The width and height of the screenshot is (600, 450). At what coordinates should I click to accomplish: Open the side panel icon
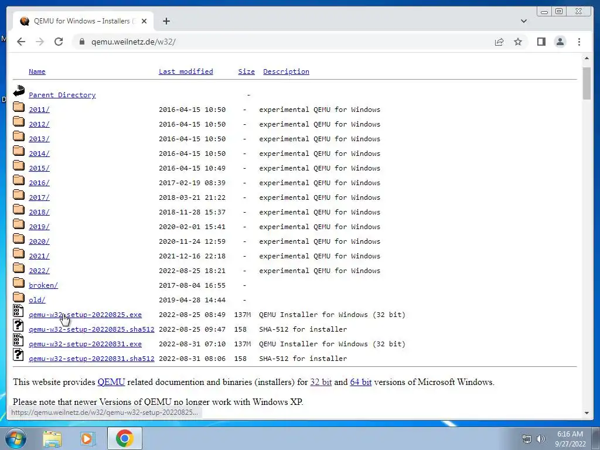[x=541, y=42]
